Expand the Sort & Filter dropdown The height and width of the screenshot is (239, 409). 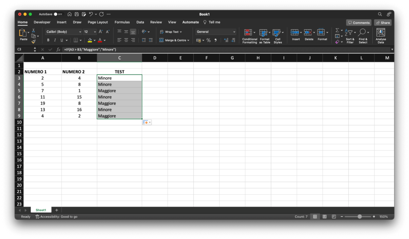pos(355,33)
